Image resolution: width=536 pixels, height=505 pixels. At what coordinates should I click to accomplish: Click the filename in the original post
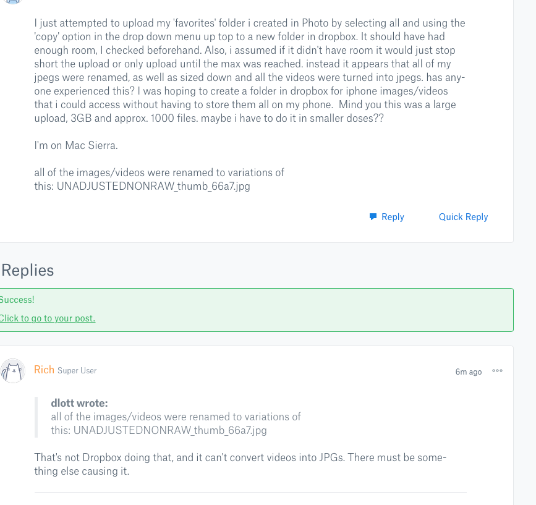(153, 186)
